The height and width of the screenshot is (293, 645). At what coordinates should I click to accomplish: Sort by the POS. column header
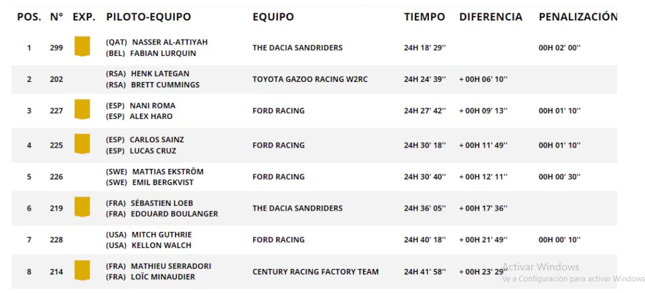pyautogui.click(x=29, y=17)
